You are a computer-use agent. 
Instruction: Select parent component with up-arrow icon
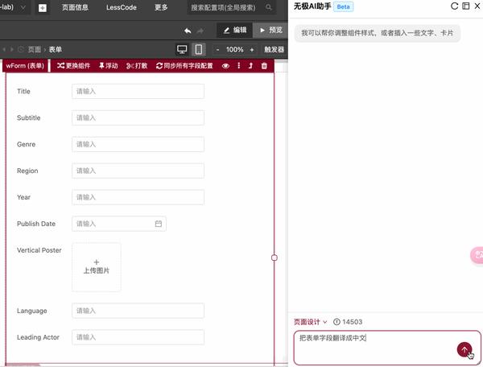pos(250,65)
